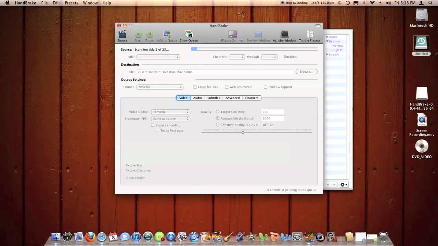438x246 pixels.
Task: Open the Show Queue window
Action: tap(189, 36)
